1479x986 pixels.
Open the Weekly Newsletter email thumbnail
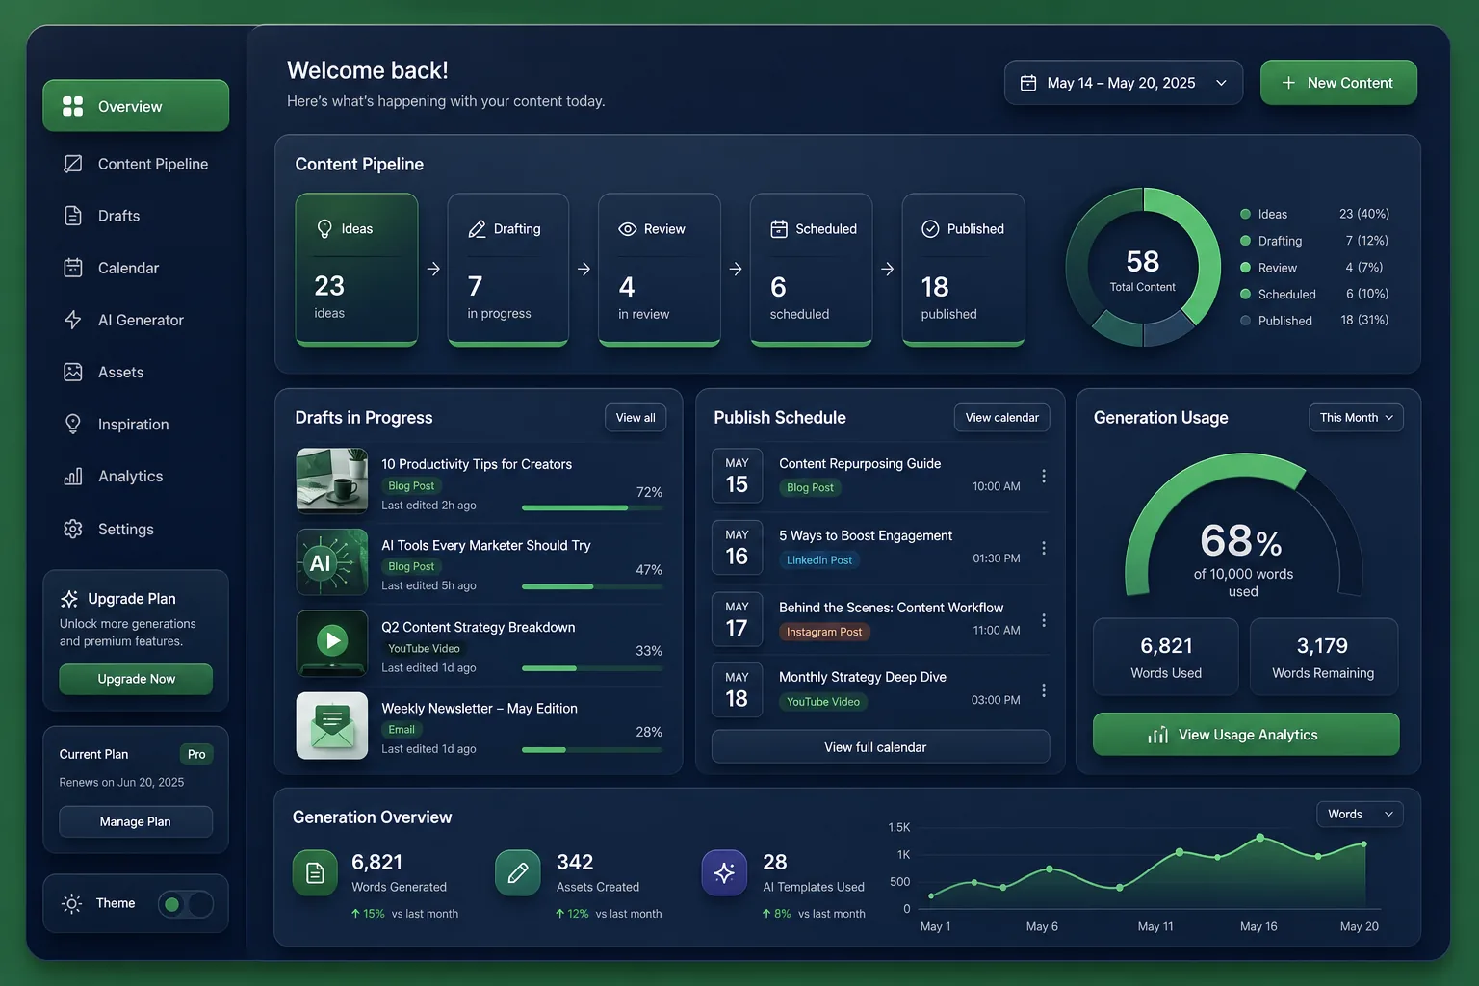pyautogui.click(x=332, y=725)
